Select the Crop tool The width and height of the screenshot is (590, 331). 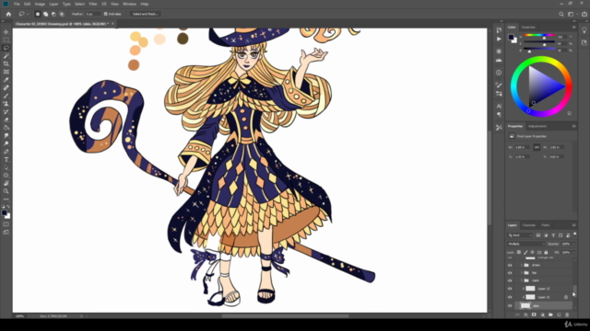coord(6,63)
